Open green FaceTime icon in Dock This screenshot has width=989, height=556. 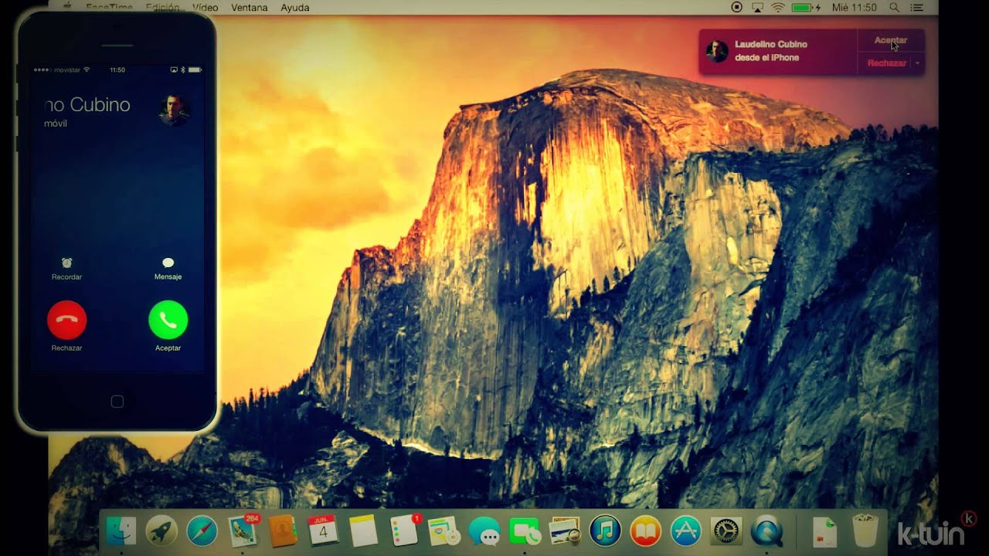pyautogui.click(x=525, y=531)
